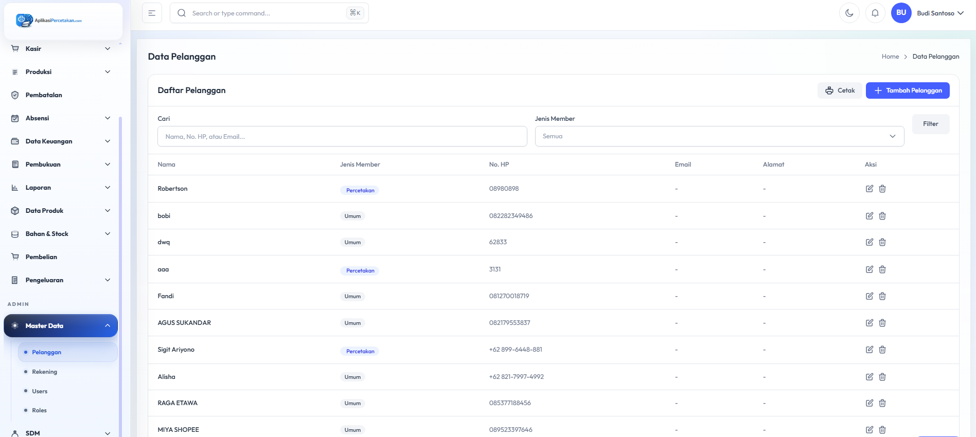Click the BU user avatar

coord(901,13)
